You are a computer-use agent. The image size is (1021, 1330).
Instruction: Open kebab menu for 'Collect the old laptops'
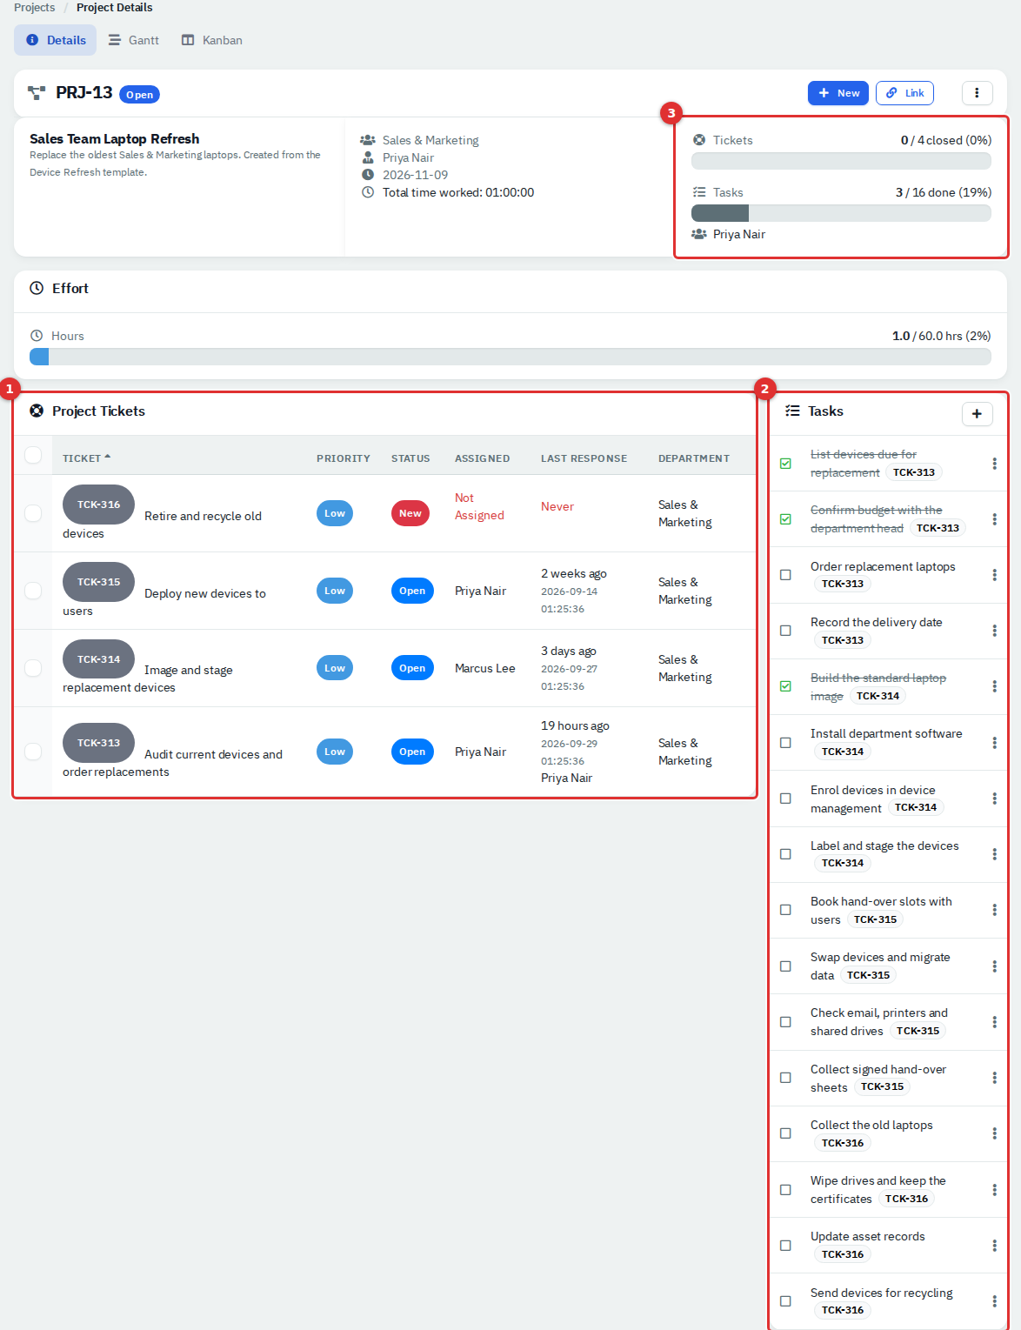click(x=994, y=1133)
